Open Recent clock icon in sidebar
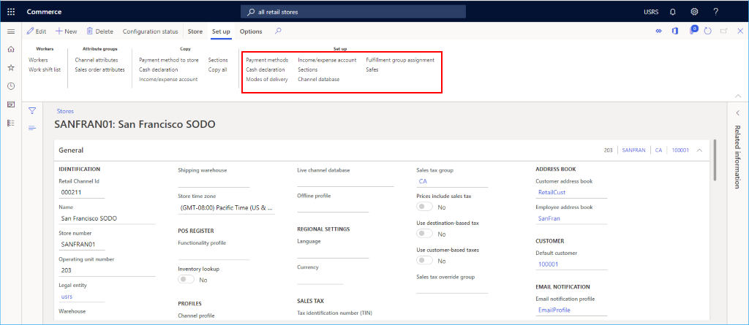The width and height of the screenshot is (749, 325). click(10, 86)
